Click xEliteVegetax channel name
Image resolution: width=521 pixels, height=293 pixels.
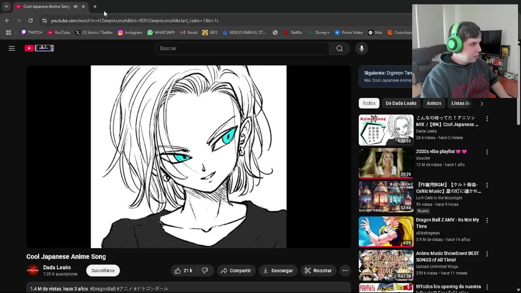coord(428,233)
